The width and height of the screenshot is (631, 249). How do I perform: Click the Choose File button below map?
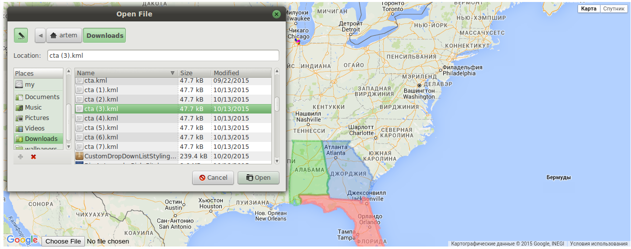point(63,241)
